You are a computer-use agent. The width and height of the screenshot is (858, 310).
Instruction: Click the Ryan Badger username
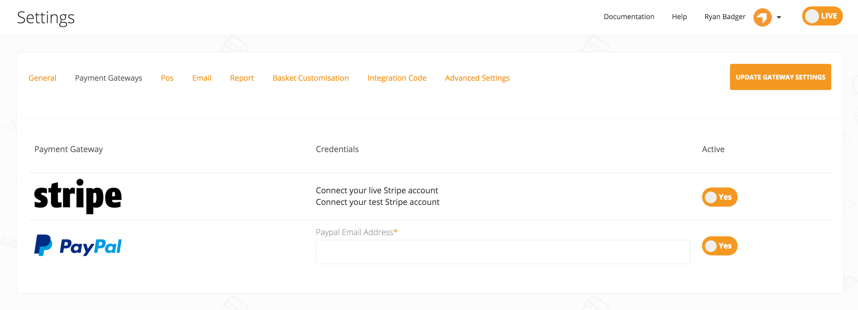725,17
